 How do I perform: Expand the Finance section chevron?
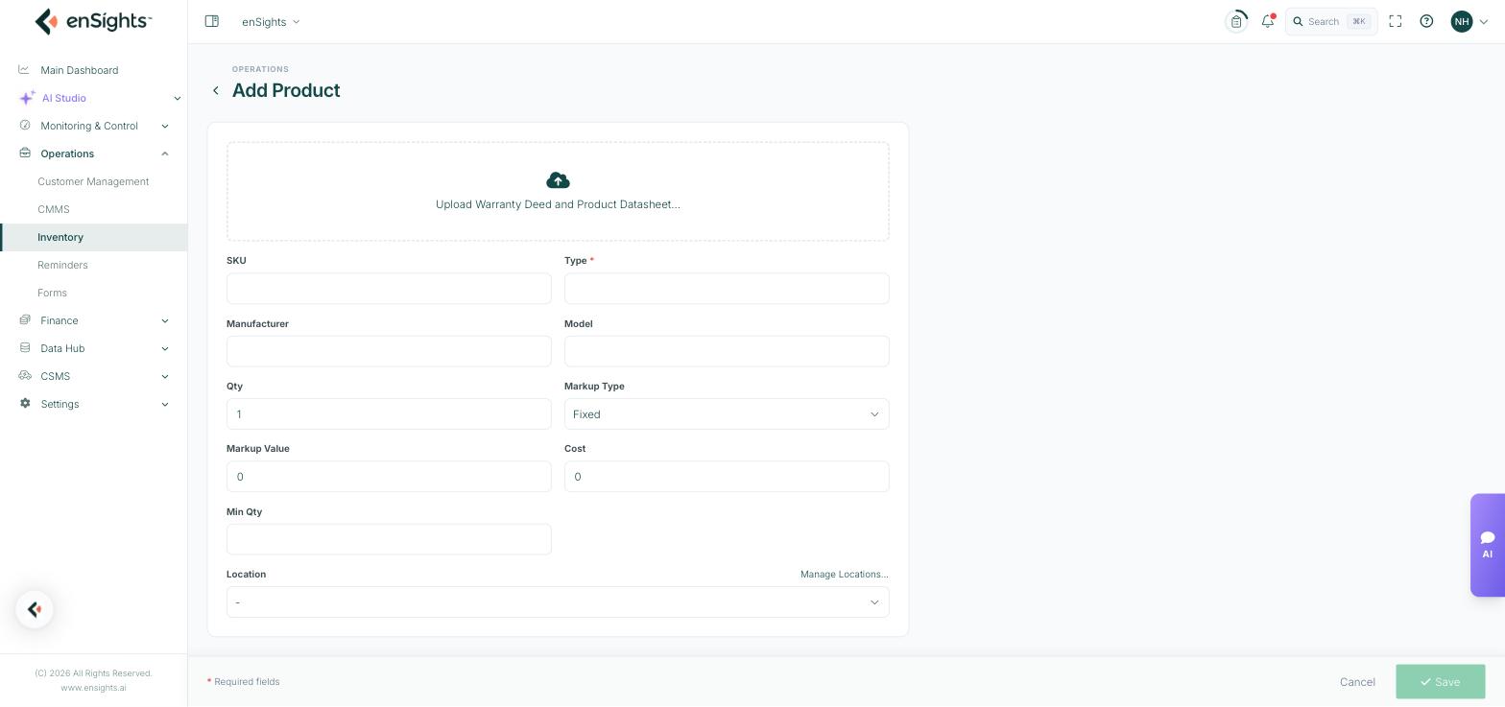click(x=165, y=320)
